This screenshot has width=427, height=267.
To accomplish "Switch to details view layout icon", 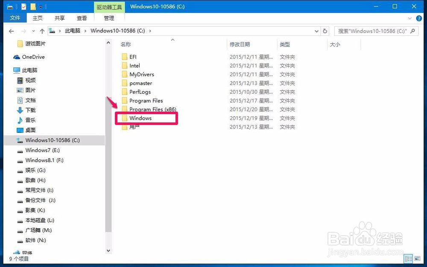I will coord(409,258).
